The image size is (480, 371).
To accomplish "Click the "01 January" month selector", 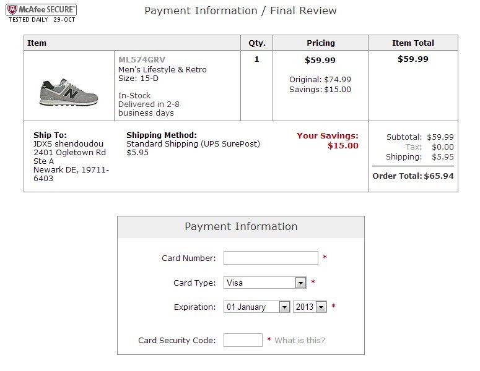I will pos(256,307).
